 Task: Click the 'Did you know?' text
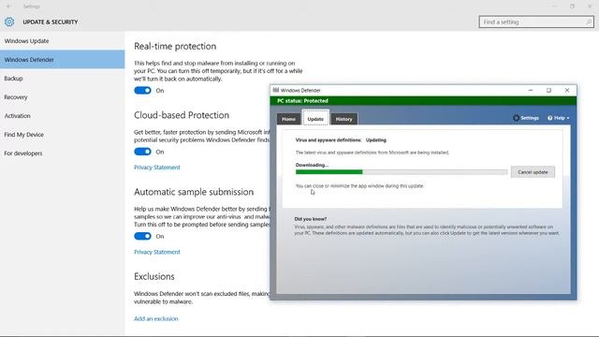click(310, 219)
